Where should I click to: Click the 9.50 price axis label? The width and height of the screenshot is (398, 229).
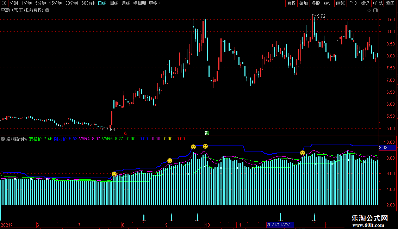click(390, 19)
